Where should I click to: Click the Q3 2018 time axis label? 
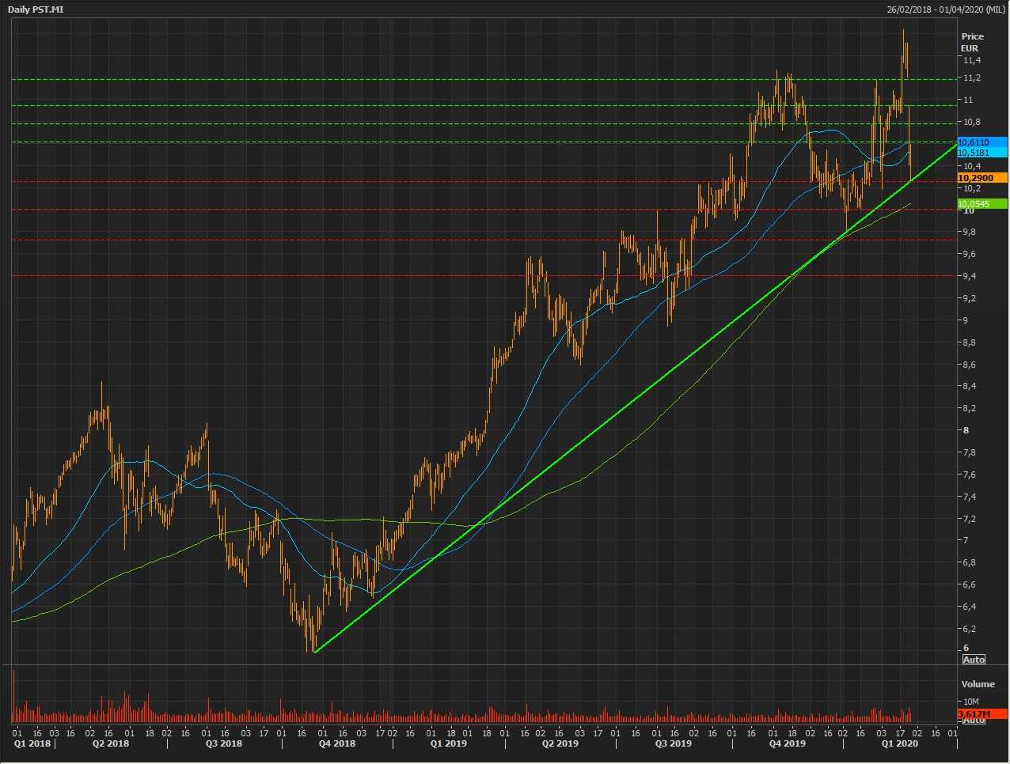pos(224,743)
